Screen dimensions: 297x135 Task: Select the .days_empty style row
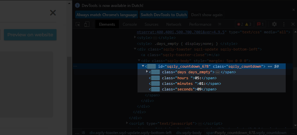click(187, 44)
